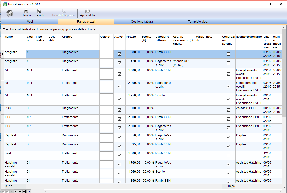
Task: Click the Apri cartella label
Action: pos(88,15)
